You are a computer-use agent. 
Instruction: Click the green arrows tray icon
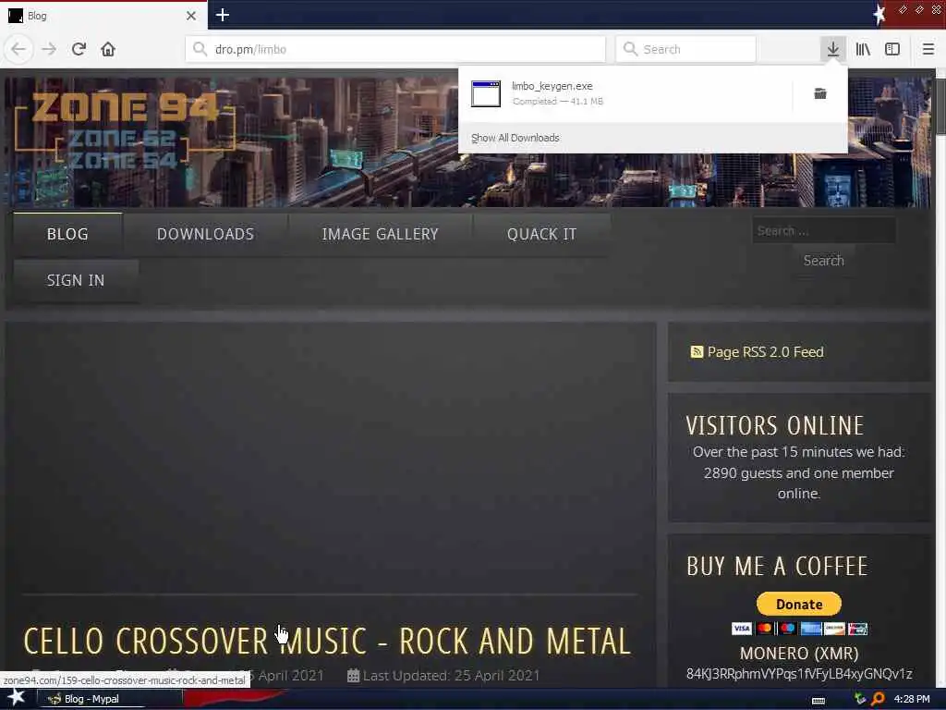(x=860, y=699)
